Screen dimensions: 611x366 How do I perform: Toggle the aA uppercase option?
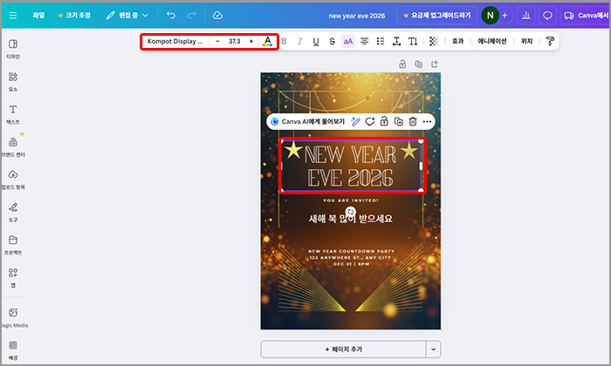(x=348, y=41)
